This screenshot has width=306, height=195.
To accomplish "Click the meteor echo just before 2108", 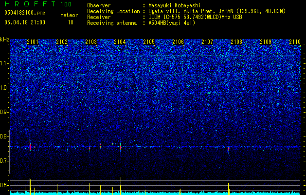I will [x=229, y=149].
